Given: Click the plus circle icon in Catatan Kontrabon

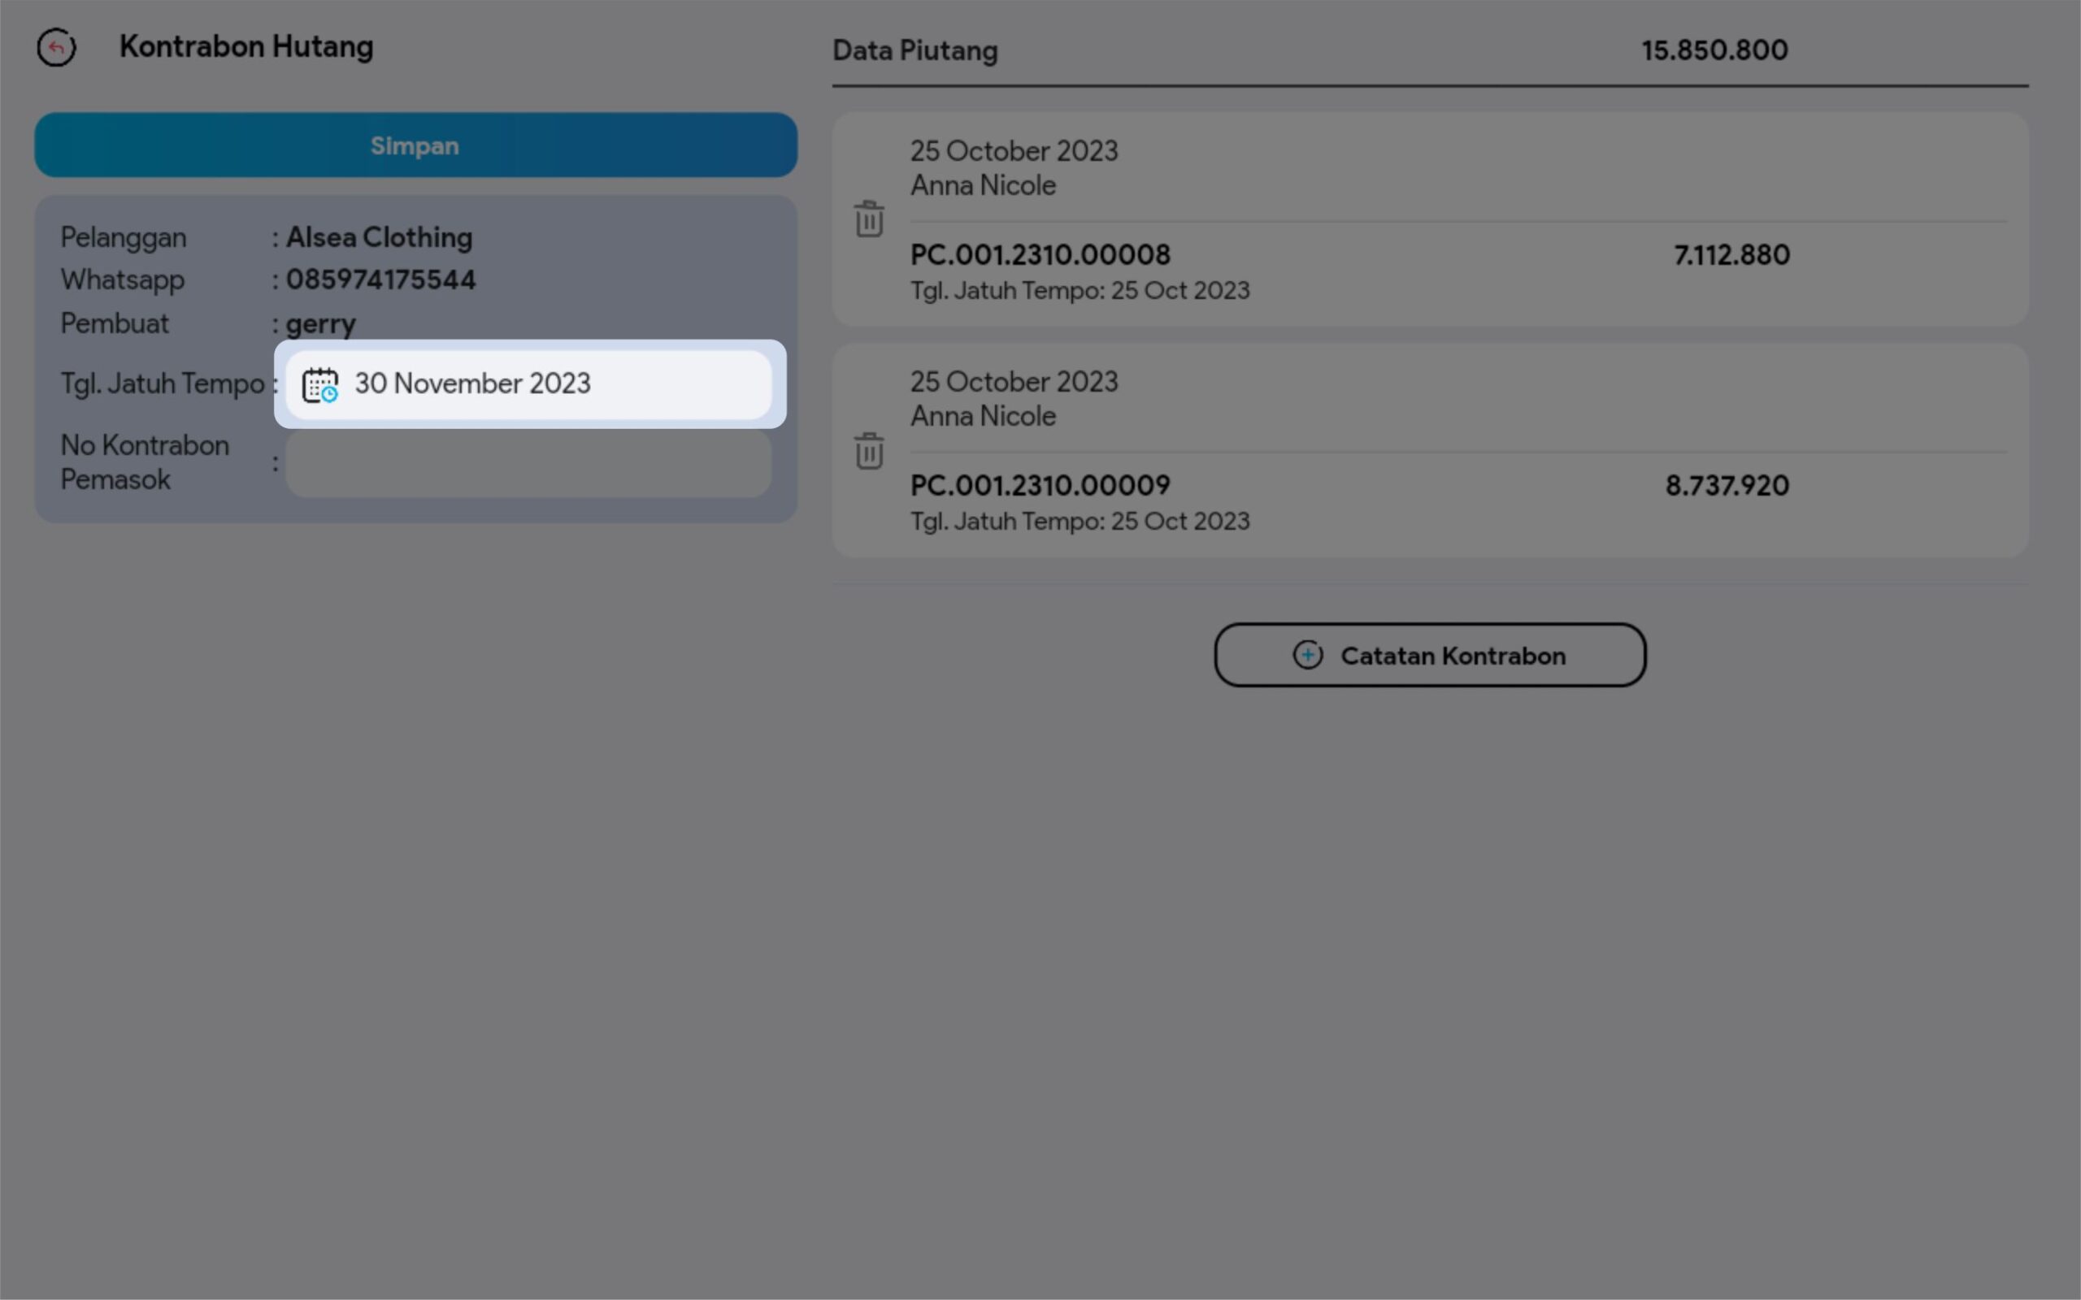Looking at the screenshot, I should click(1307, 655).
